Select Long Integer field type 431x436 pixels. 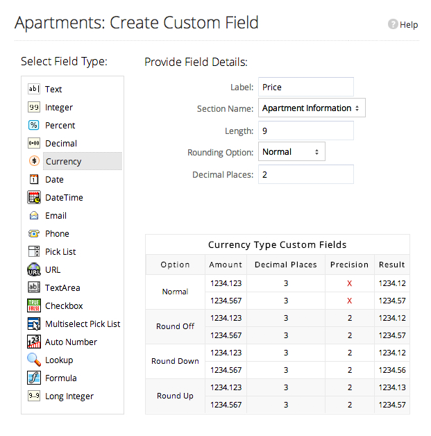pyautogui.click(x=69, y=396)
